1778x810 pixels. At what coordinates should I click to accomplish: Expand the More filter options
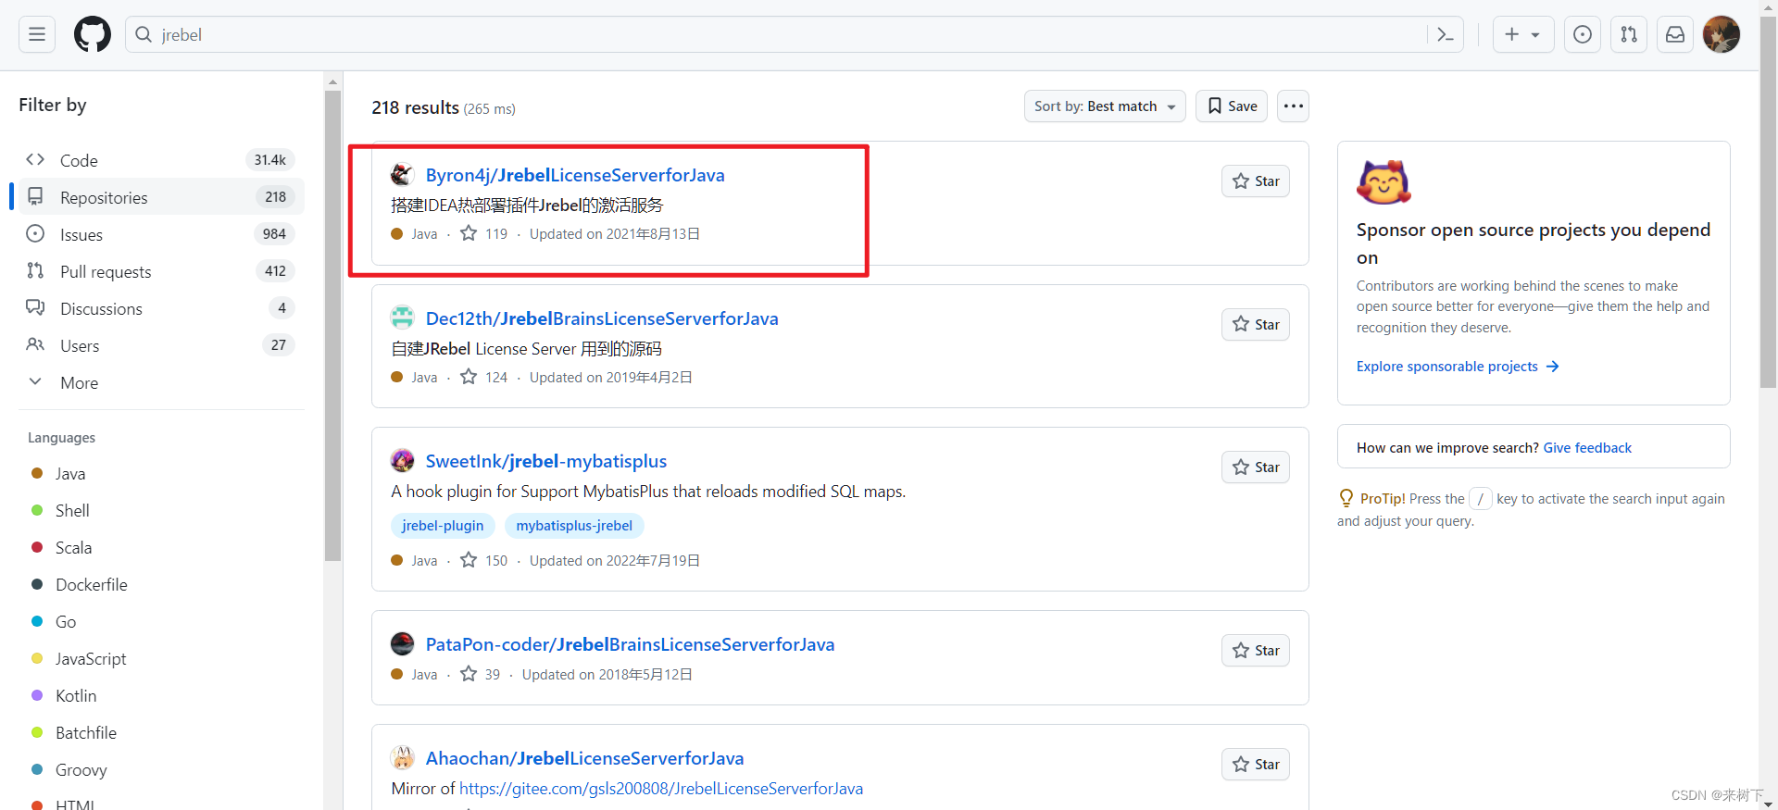[161, 382]
